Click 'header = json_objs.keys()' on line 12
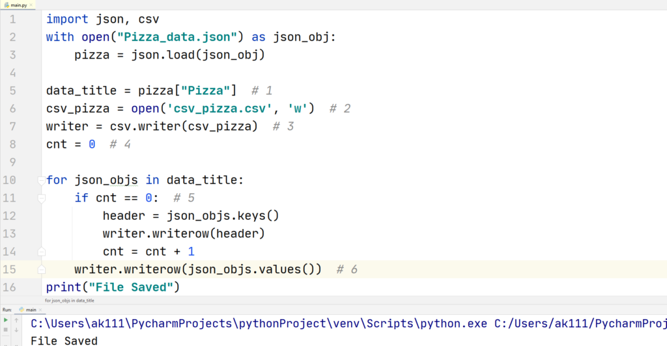The image size is (667, 346). pos(191,216)
